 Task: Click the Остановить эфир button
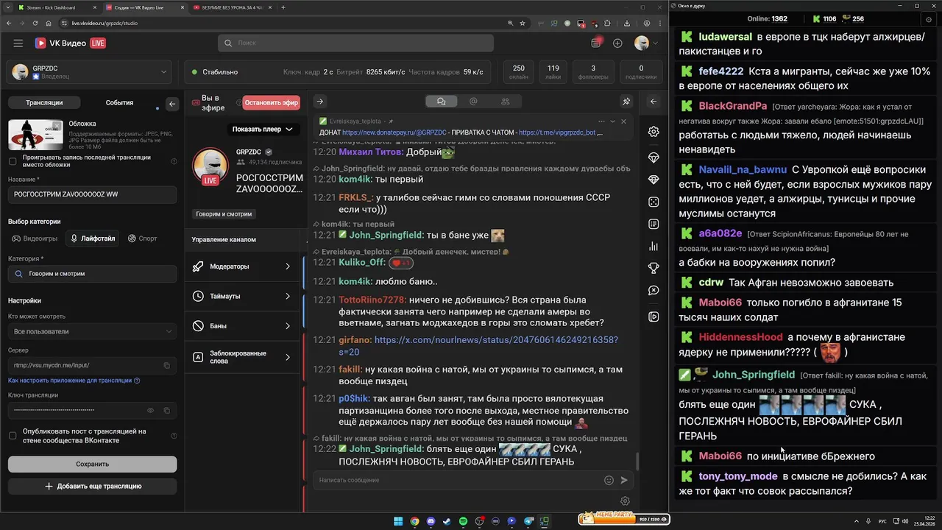[x=271, y=103]
